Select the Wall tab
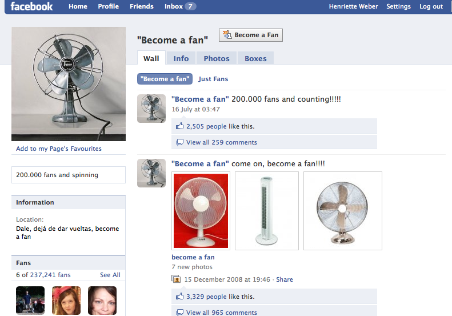 pyautogui.click(x=151, y=58)
